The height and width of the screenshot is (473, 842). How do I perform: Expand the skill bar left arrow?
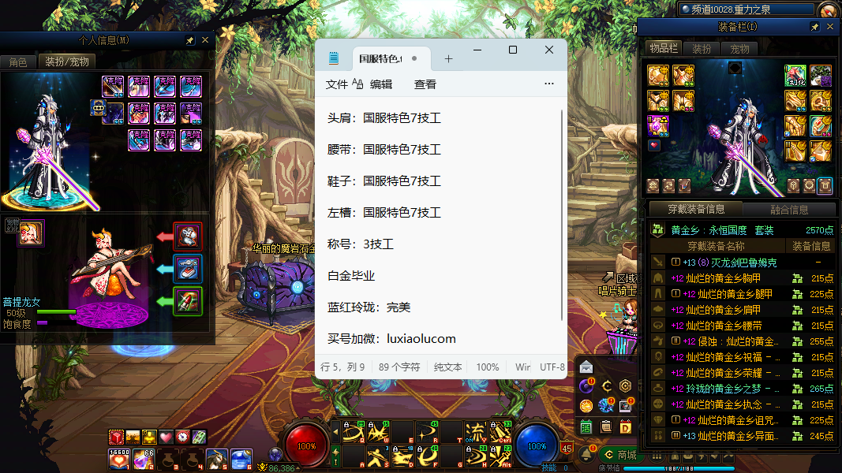tap(335, 431)
